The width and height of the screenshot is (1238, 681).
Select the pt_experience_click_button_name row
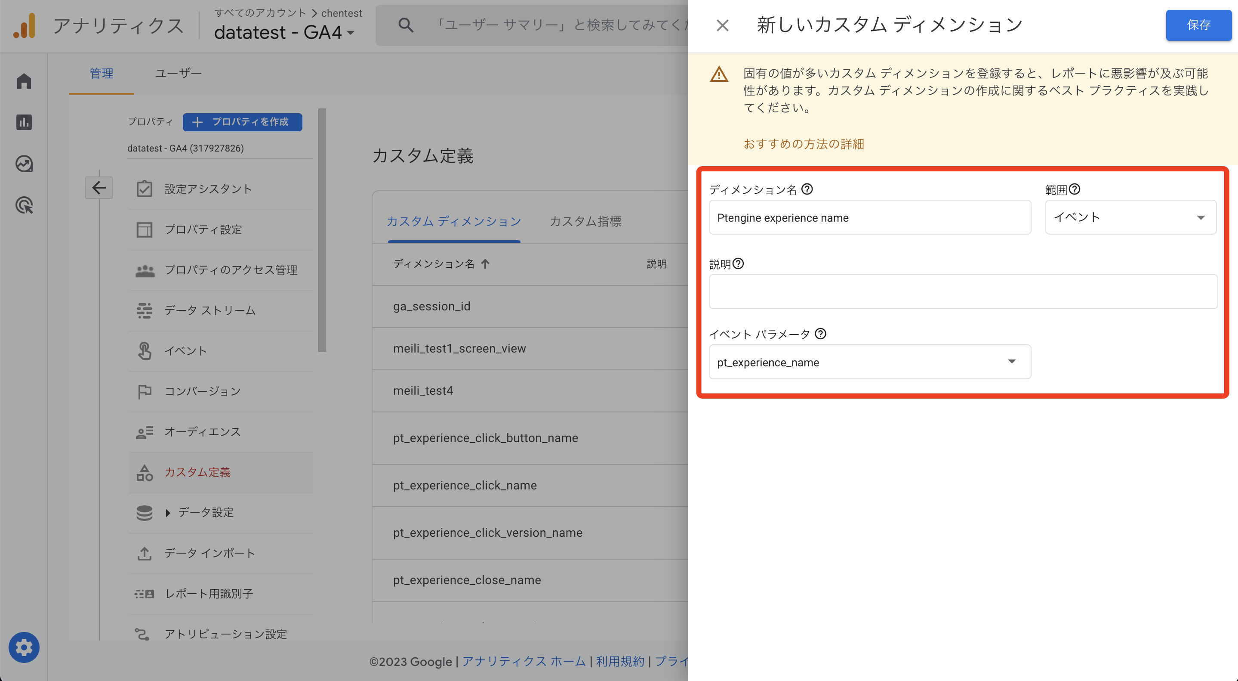(x=530, y=438)
